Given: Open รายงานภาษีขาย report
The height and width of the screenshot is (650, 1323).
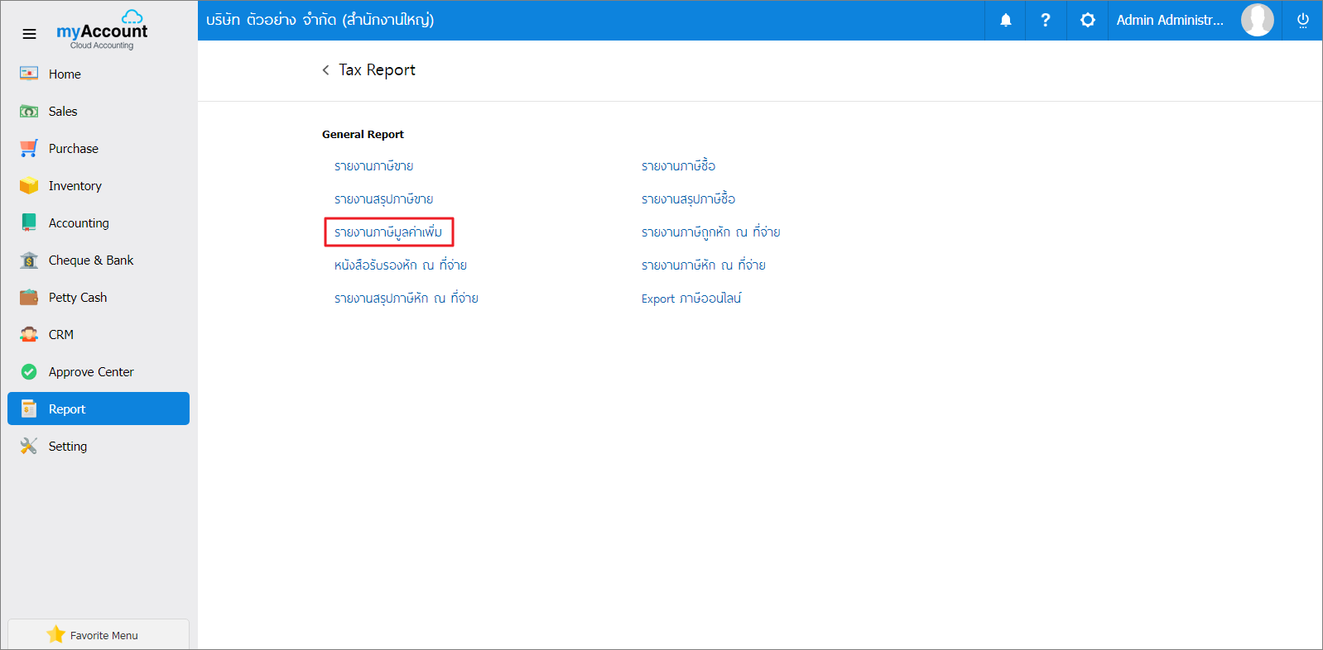Looking at the screenshot, I should tap(374, 166).
